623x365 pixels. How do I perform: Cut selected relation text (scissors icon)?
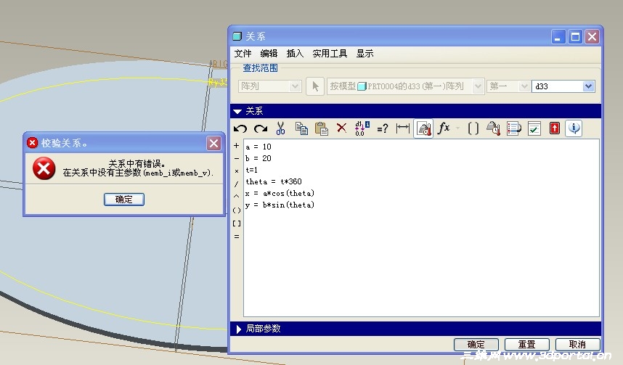280,128
